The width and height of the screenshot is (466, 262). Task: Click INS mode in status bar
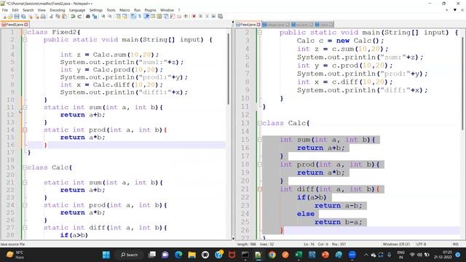(455, 245)
